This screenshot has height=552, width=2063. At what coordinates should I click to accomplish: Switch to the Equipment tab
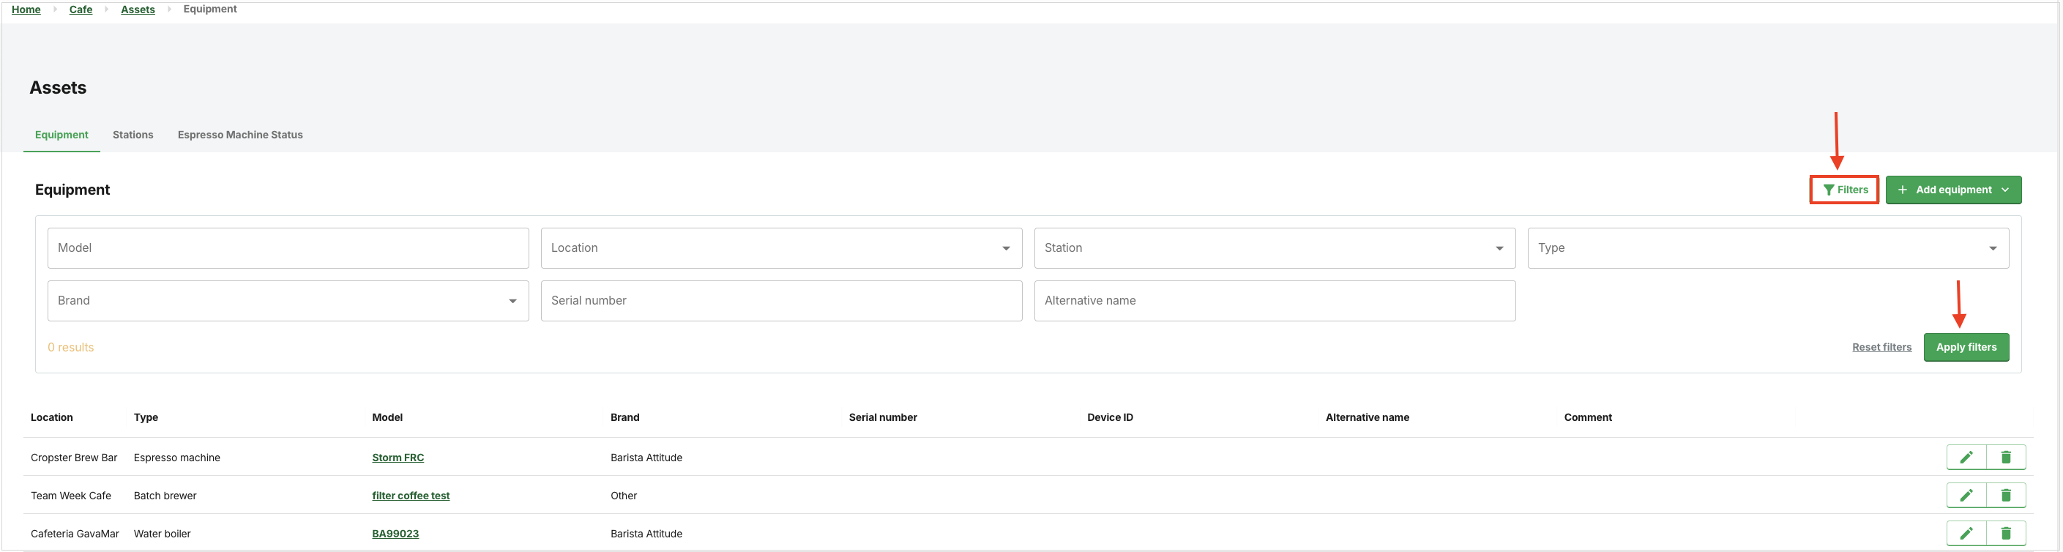pos(61,135)
